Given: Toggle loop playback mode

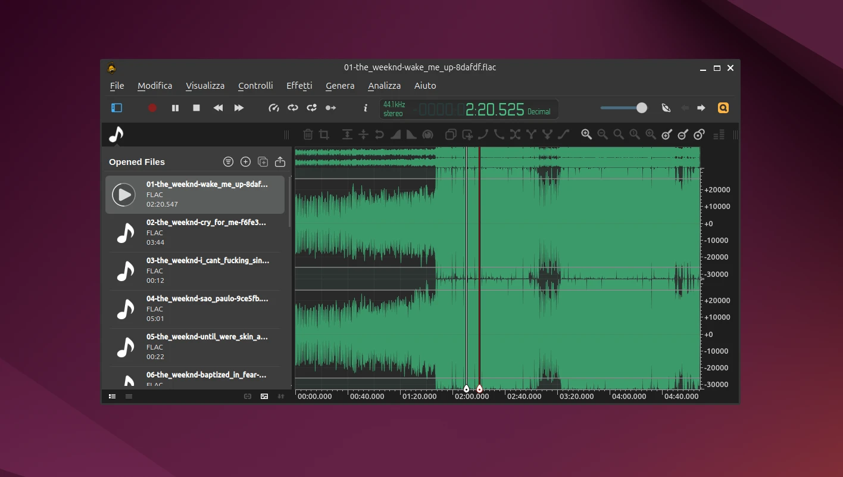Looking at the screenshot, I should [x=292, y=108].
